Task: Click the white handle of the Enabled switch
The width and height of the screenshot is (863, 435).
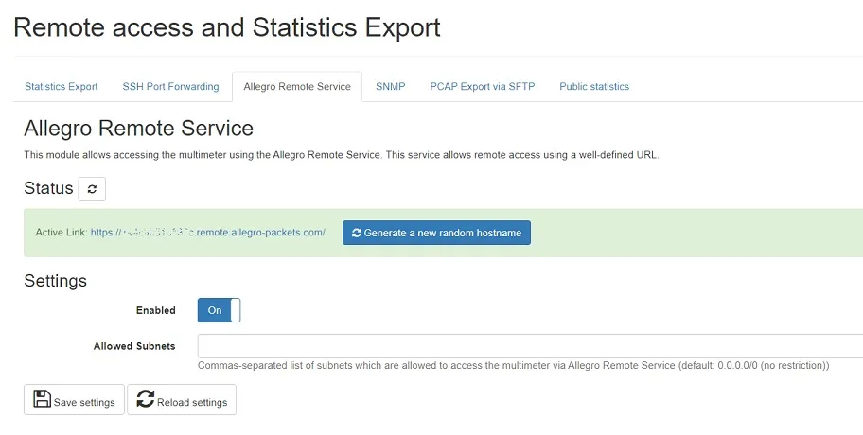Action: 235,310
